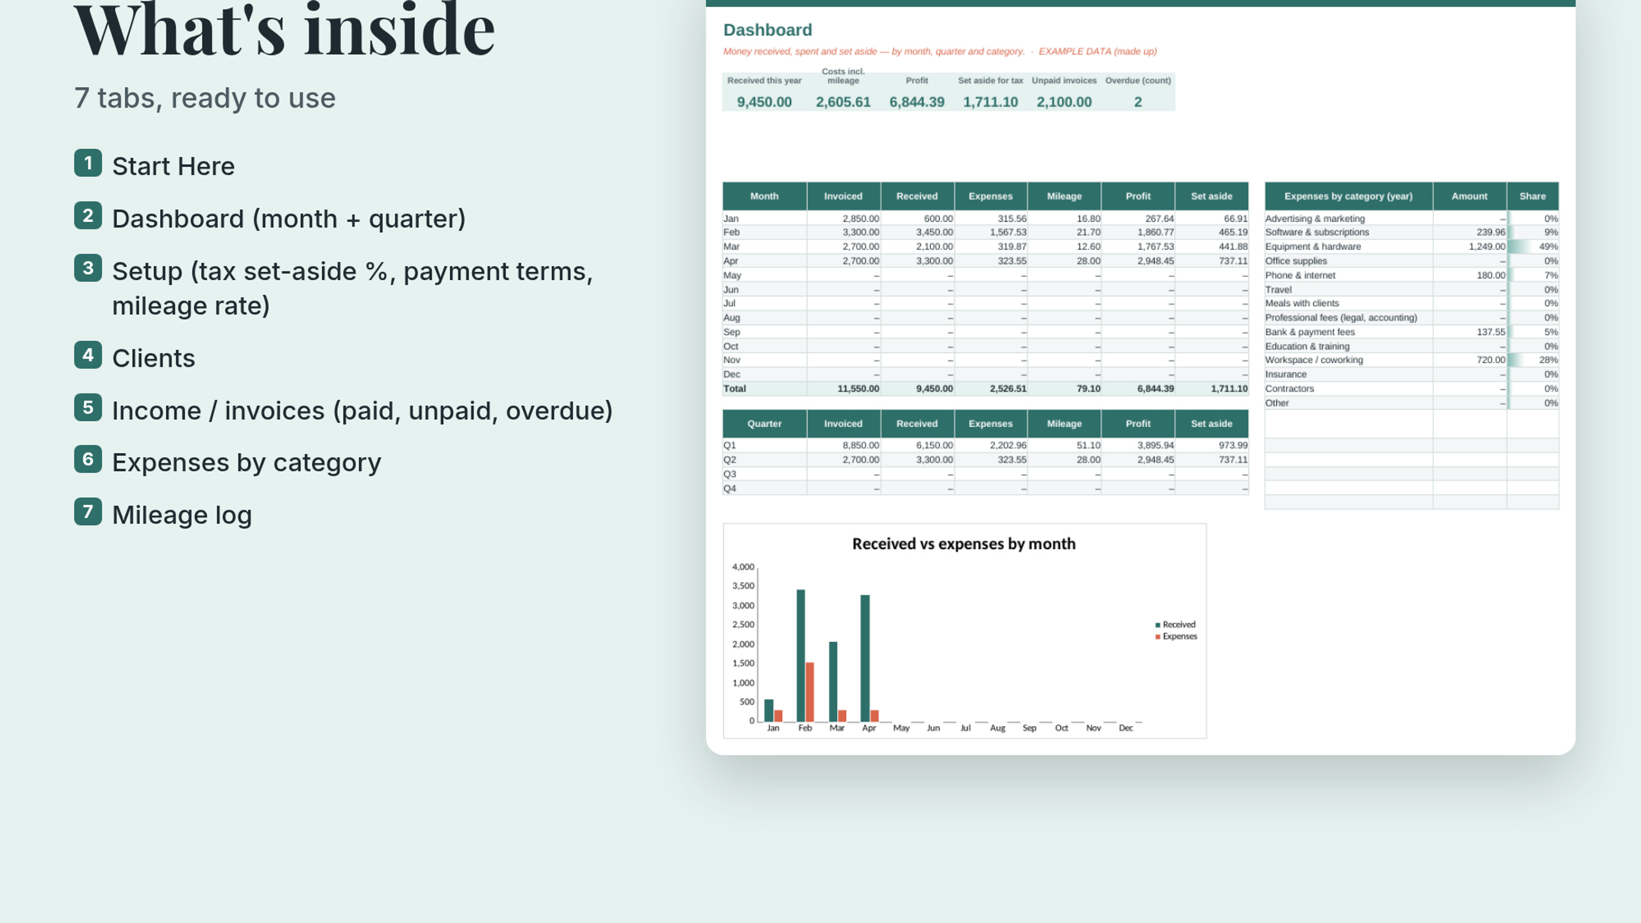Click the 'Month' column header
The width and height of the screenshot is (1641, 923).
tap(765, 196)
